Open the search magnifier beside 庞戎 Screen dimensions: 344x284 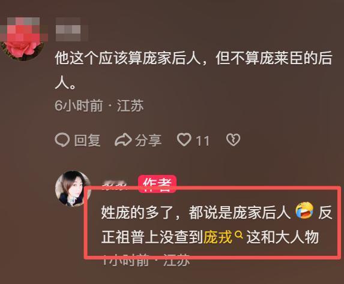(x=239, y=235)
